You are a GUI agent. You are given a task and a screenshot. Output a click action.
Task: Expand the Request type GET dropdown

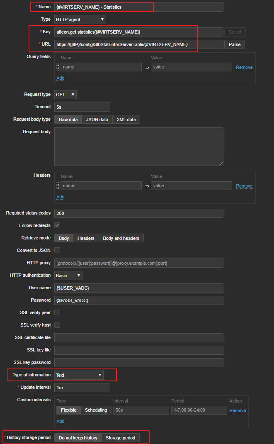click(x=65, y=95)
